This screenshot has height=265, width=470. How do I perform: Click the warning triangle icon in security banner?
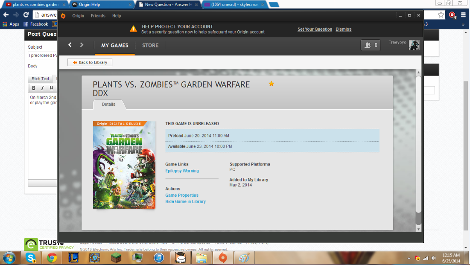click(x=133, y=29)
